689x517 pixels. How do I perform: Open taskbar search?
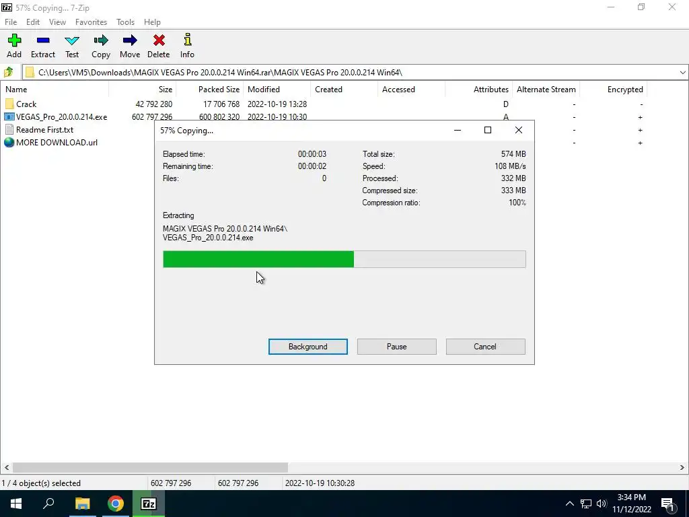(x=48, y=504)
